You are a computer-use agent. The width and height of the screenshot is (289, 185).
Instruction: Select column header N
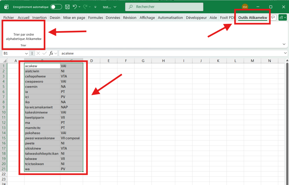[269, 61]
